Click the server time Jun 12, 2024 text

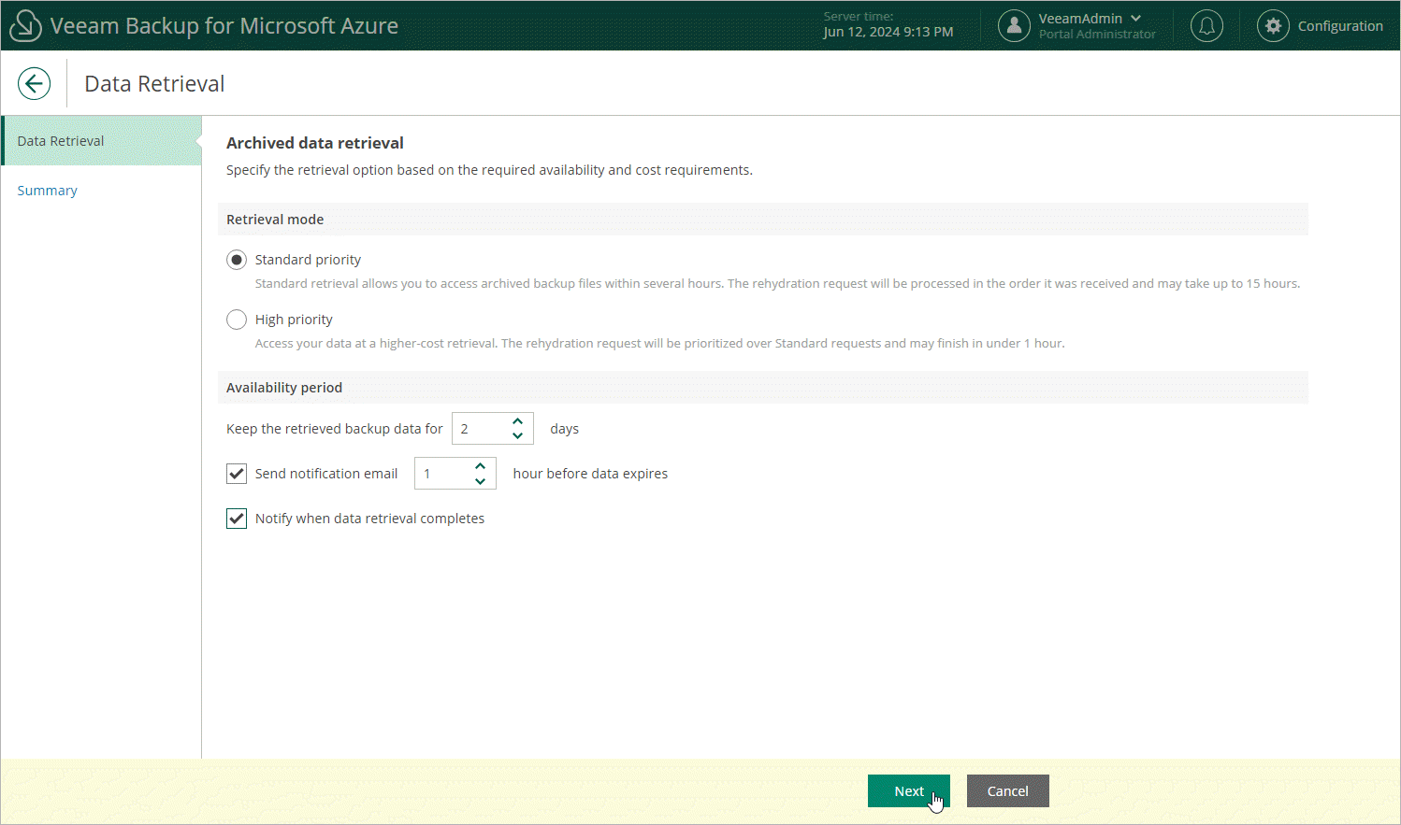(888, 32)
